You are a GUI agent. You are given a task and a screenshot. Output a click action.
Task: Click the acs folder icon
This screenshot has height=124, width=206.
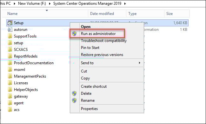point(10,110)
